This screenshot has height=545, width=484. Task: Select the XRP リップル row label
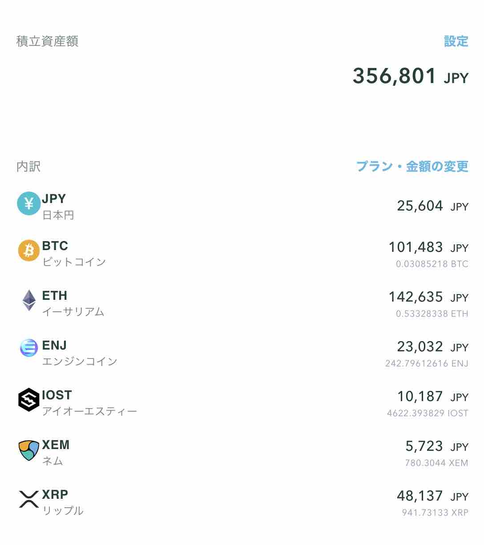point(63,502)
